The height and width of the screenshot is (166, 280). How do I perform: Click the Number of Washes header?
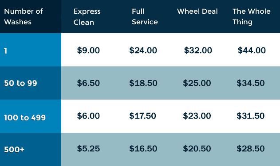tap(24, 17)
